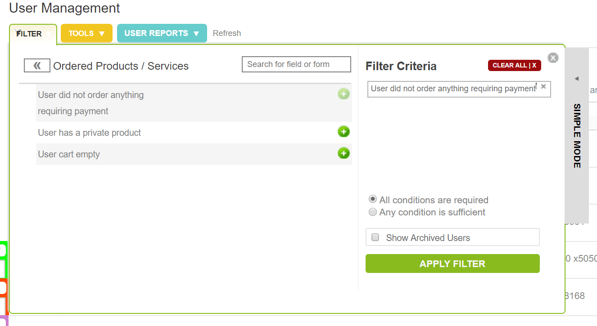The width and height of the screenshot is (597, 326).
Task: Open the Filter dropdown
Action: pyautogui.click(x=33, y=34)
